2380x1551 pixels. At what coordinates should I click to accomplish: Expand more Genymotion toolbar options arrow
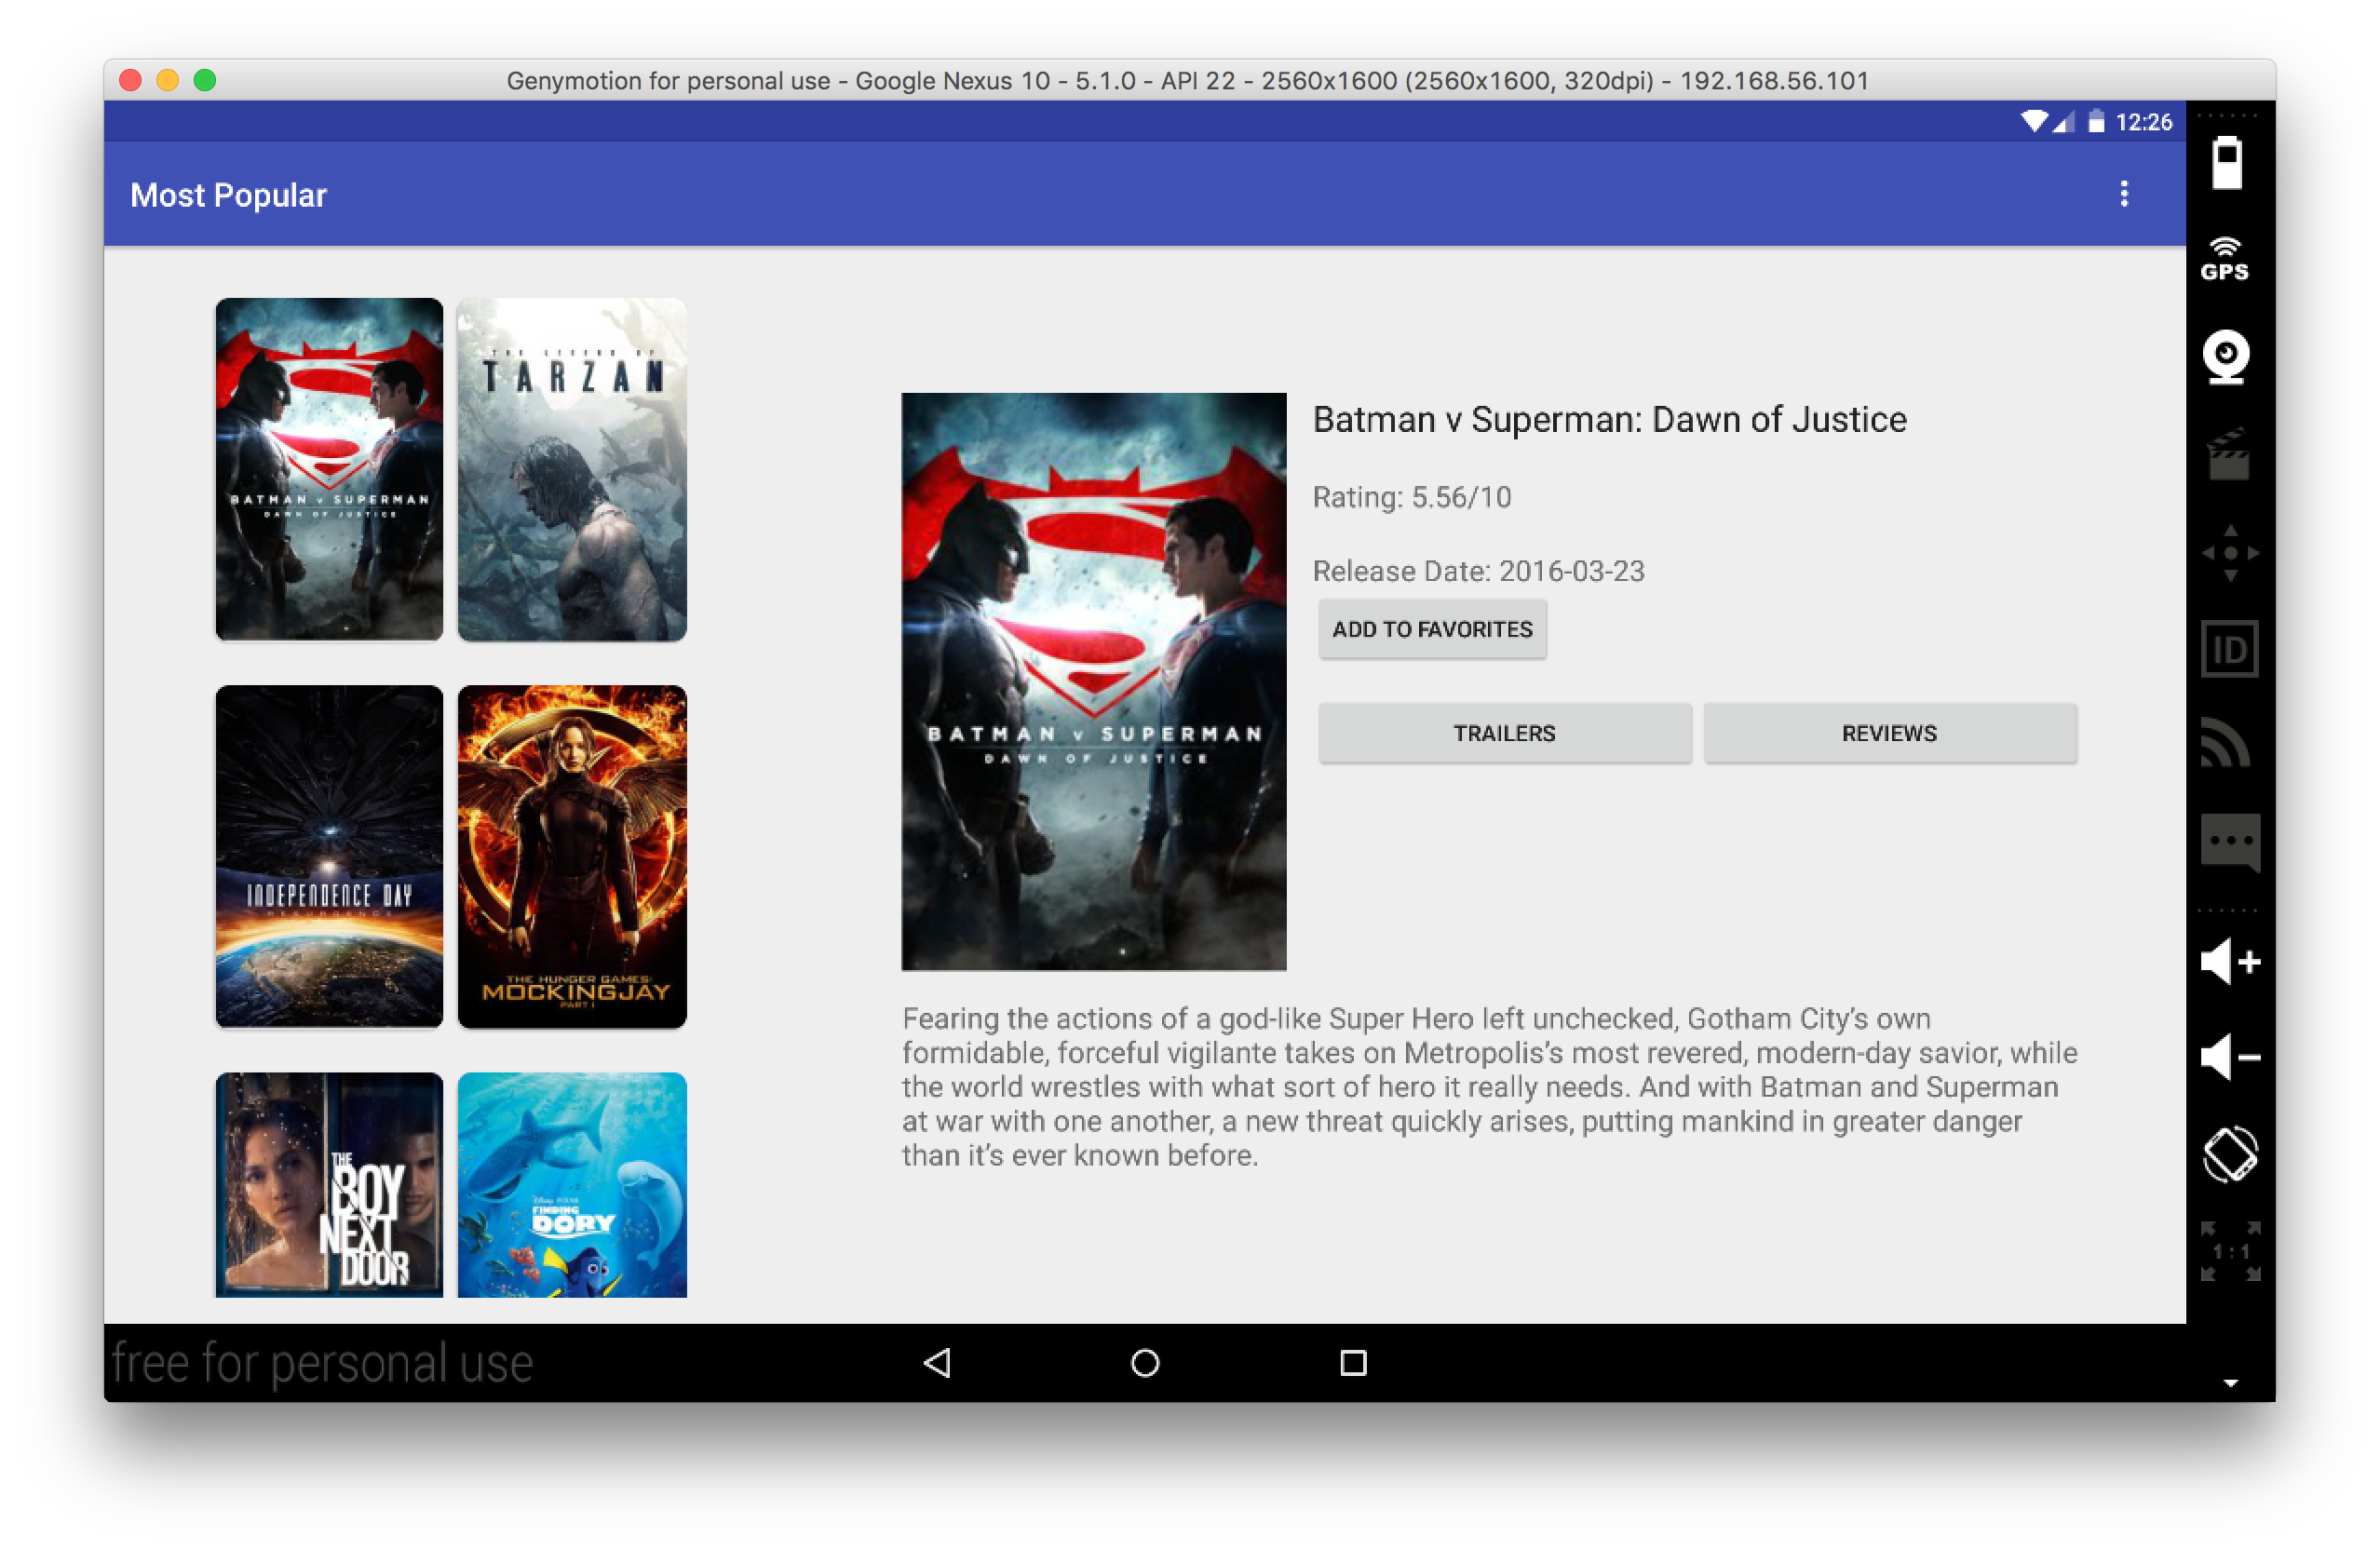pyautogui.click(x=2230, y=1383)
